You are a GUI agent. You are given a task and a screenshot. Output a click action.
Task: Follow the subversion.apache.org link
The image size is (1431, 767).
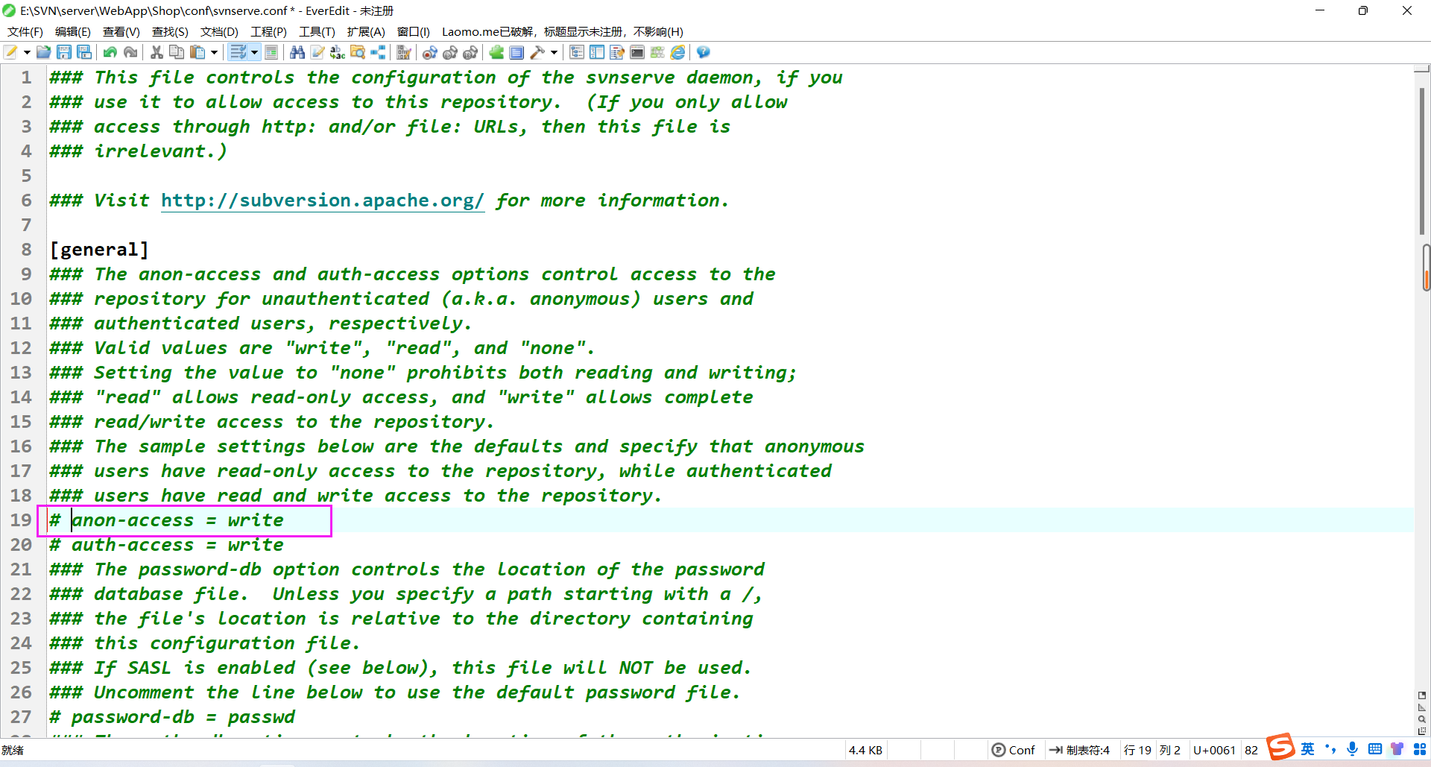(323, 201)
